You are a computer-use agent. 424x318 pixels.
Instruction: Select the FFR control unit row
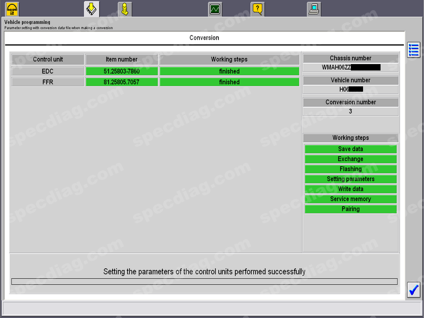[x=48, y=82]
